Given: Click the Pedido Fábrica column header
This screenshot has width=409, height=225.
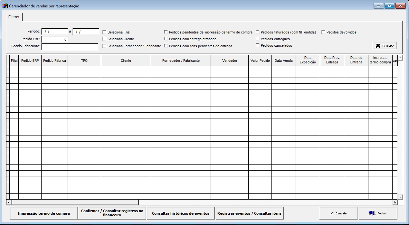Looking at the screenshot, I should coord(54,61).
